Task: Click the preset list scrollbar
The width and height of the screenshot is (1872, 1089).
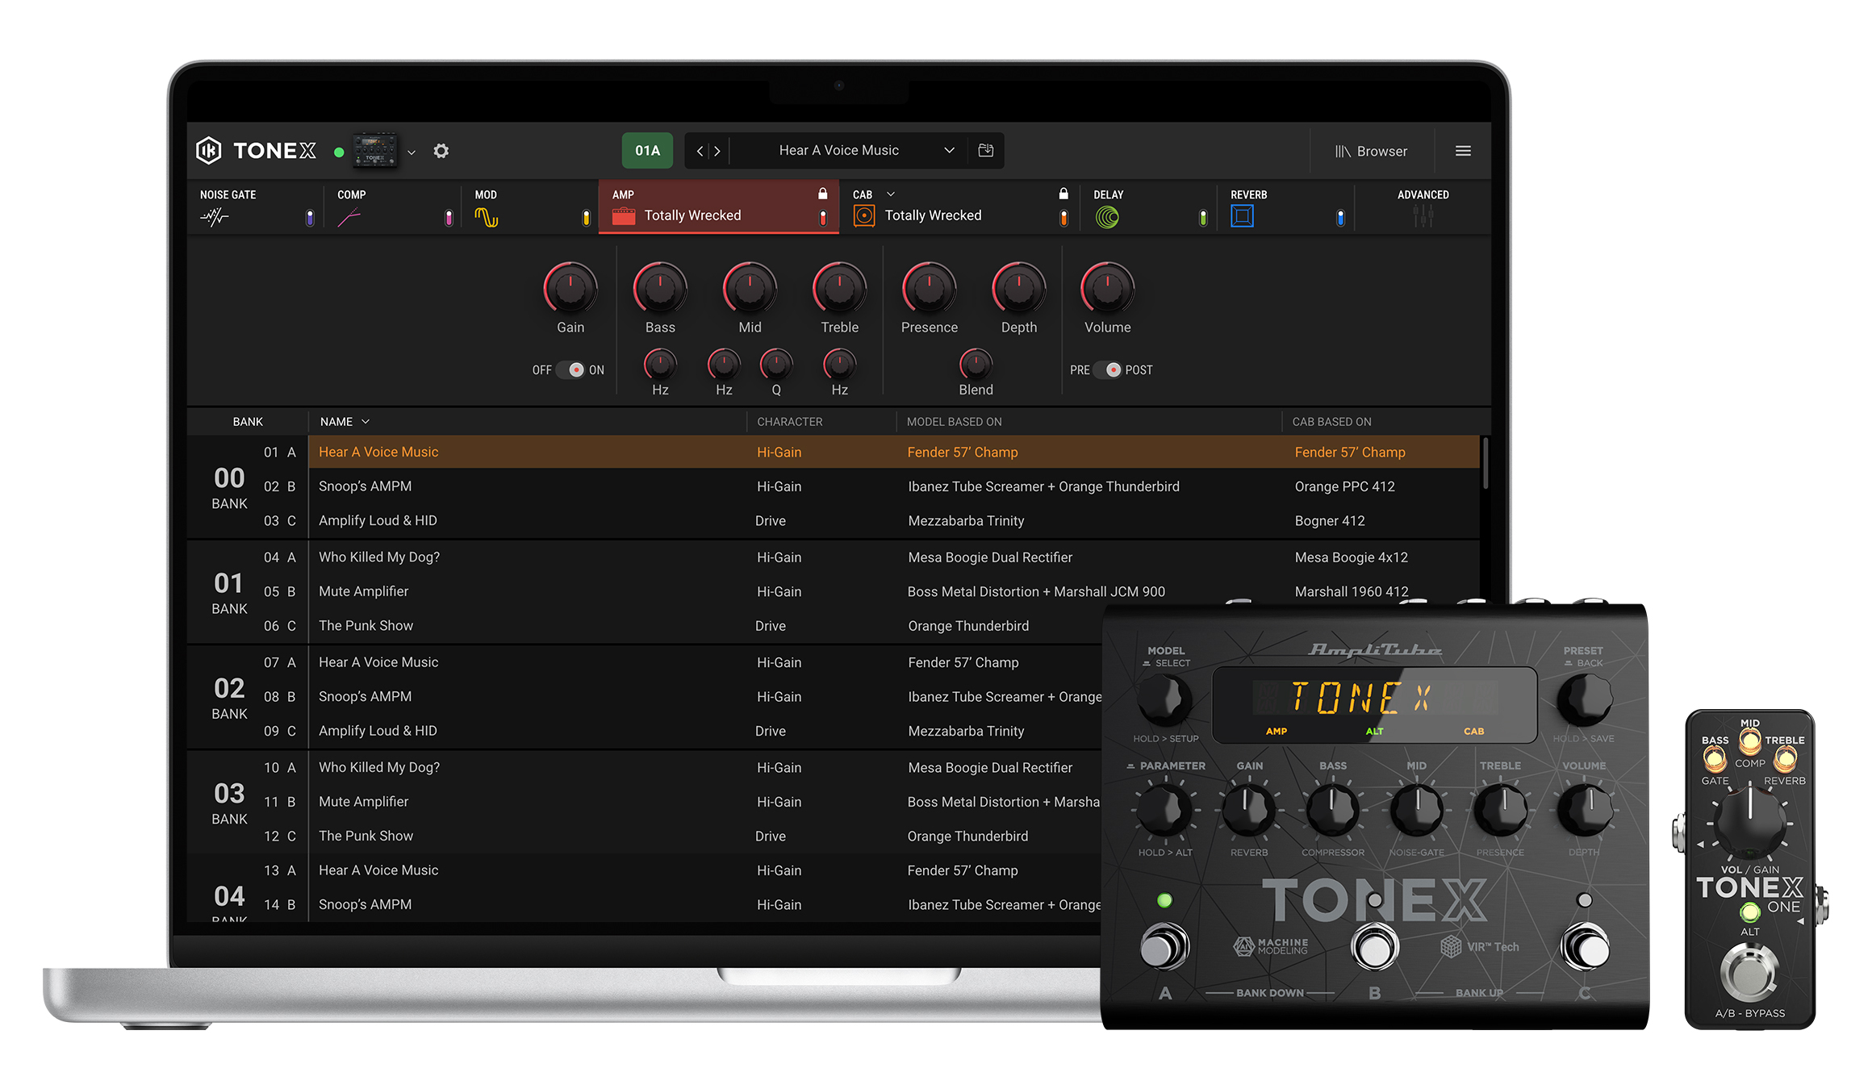Action: coord(1485,463)
